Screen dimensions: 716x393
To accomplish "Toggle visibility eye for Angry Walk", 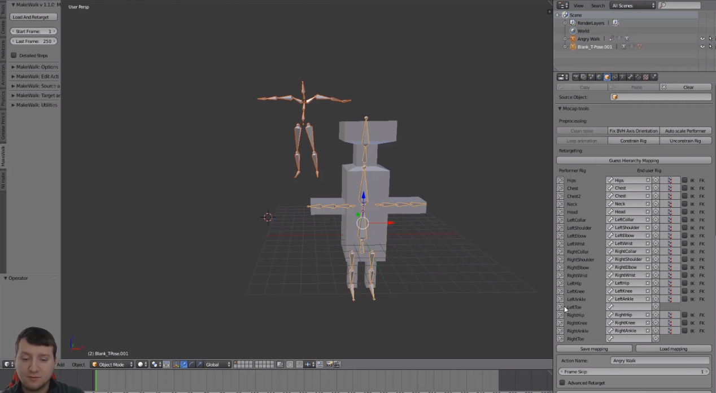I will pos(702,39).
